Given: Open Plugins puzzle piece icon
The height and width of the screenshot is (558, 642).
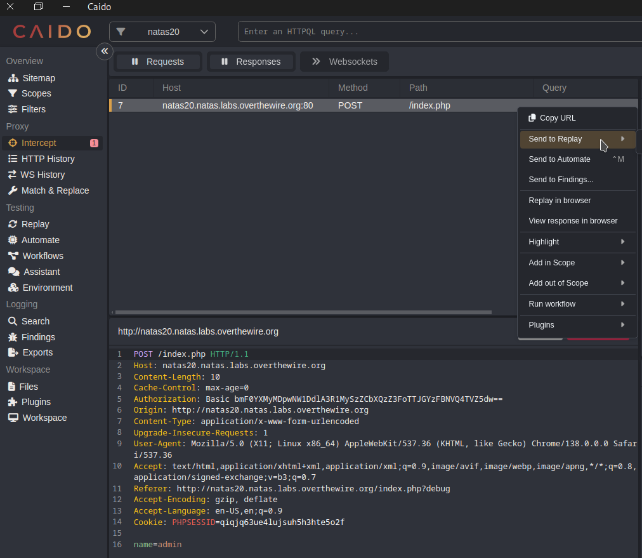Looking at the screenshot, I should (13, 402).
